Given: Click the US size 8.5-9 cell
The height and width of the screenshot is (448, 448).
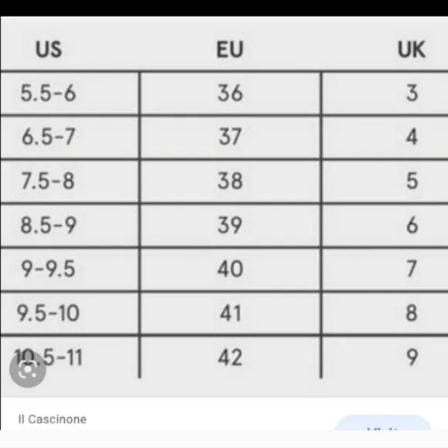Looking at the screenshot, I should (70, 225).
